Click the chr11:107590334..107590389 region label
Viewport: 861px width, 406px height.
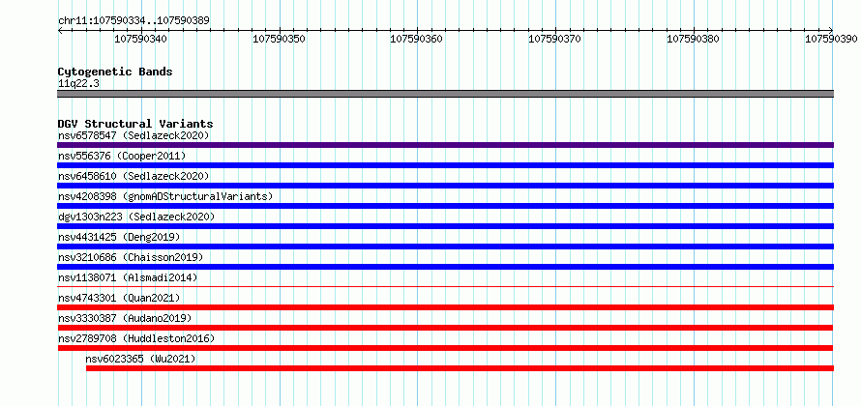(x=134, y=21)
